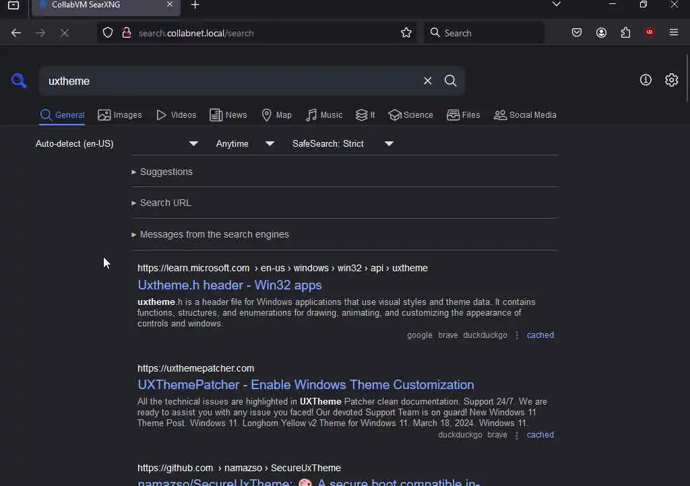690x486 pixels.
Task: Open uBlock Origin extension icon
Action: pos(650,32)
